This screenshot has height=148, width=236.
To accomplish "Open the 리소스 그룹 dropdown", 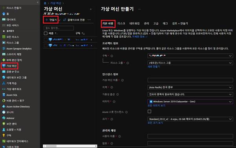I will click(190, 63).
